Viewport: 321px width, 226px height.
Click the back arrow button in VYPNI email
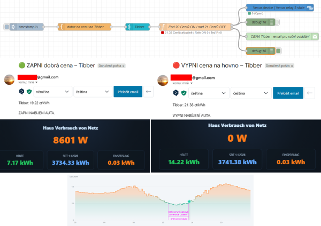[x=310, y=93]
